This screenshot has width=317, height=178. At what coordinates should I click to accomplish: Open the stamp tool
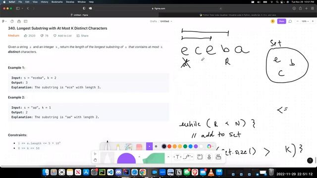coord(209,157)
